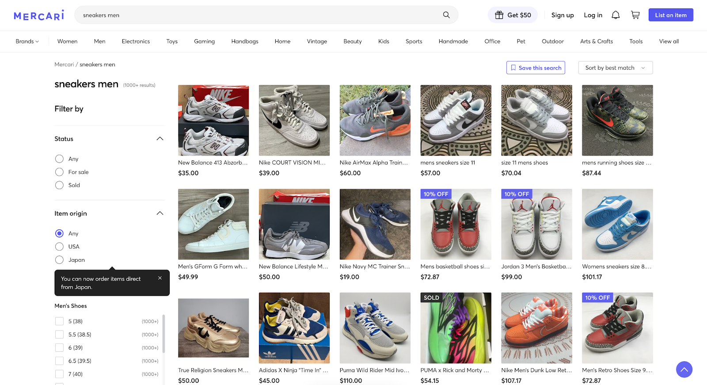Open True Religion Sneakers image

pyautogui.click(x=213, y=328)
